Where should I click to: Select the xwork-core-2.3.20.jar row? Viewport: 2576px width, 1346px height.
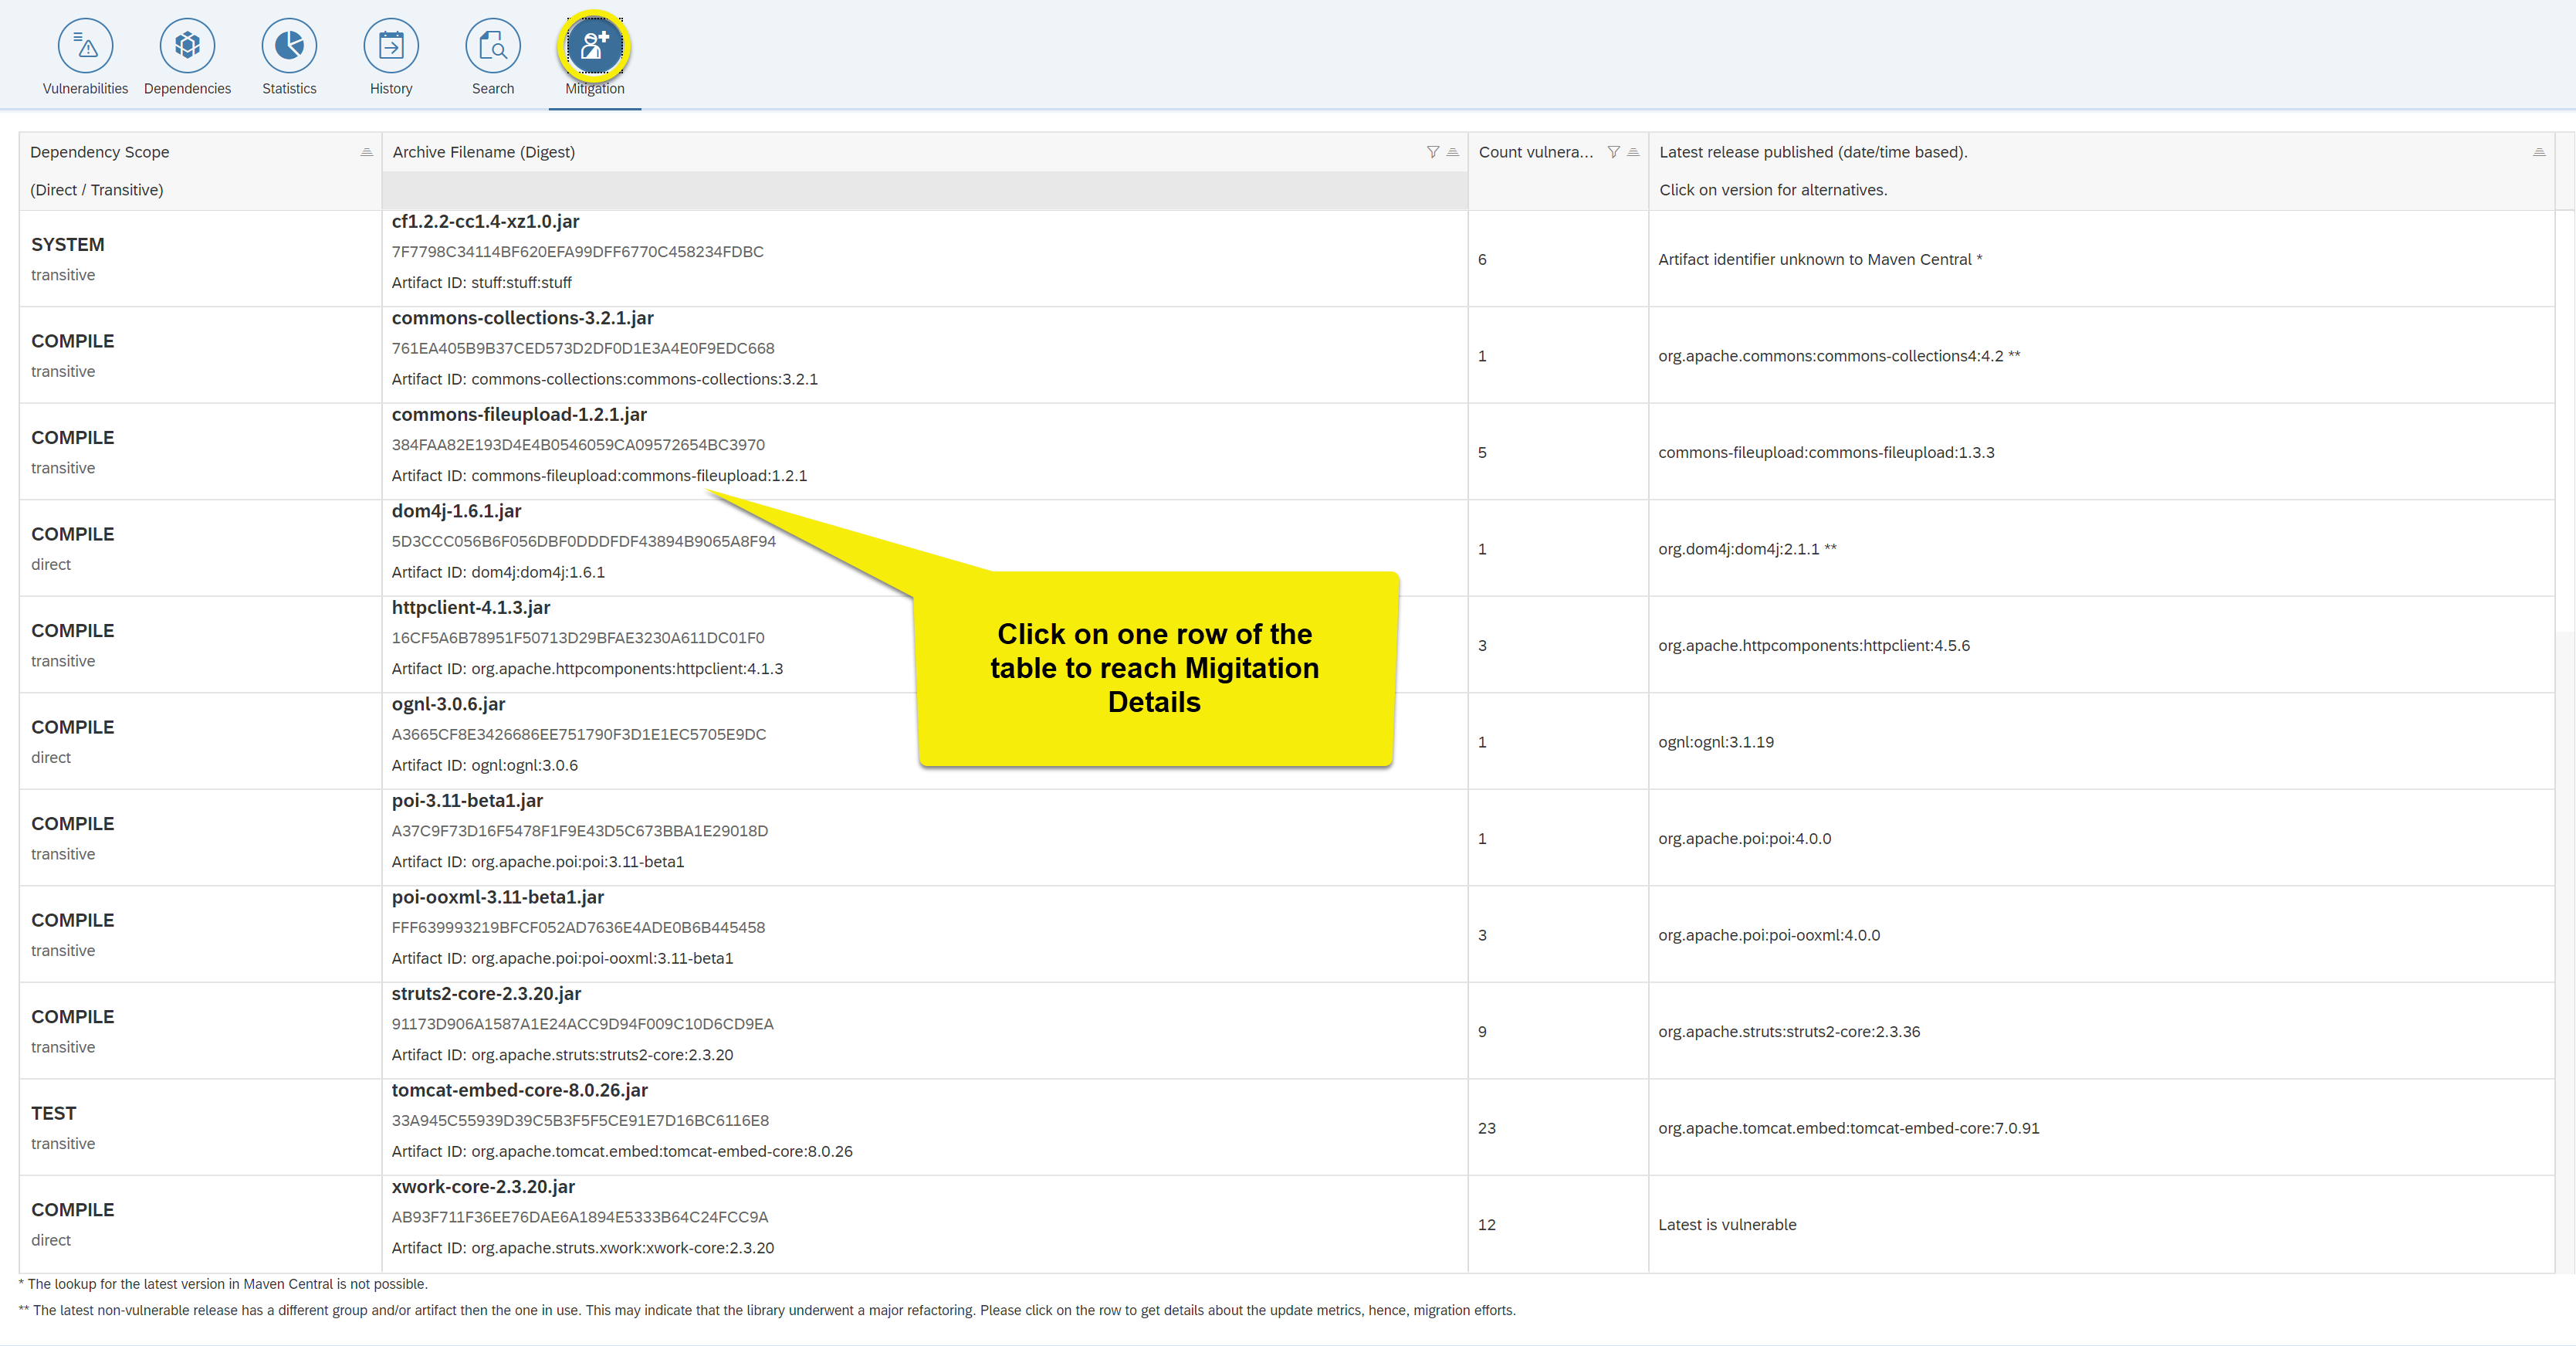483,1187
